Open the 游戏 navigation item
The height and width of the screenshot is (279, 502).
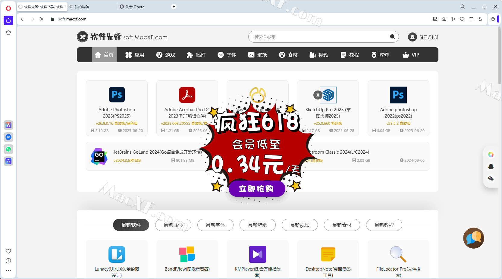[x=165, y=55]
